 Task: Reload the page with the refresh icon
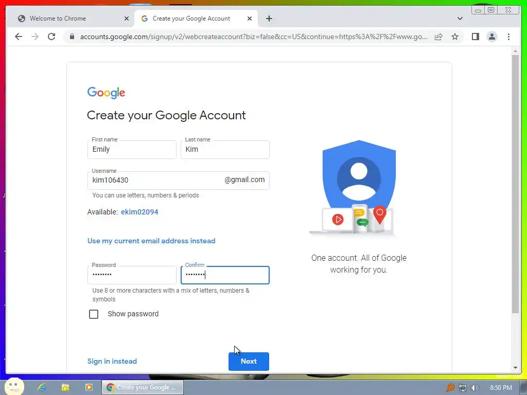51,37
